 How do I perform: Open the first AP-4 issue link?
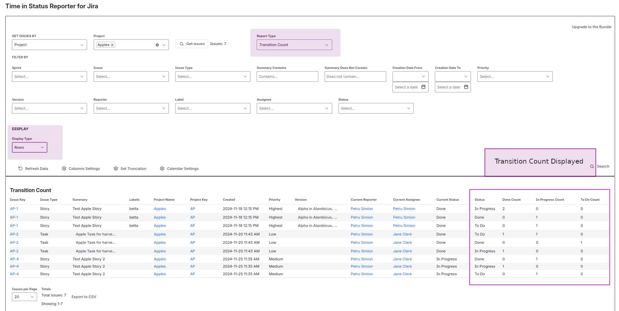tap(14, 259)
